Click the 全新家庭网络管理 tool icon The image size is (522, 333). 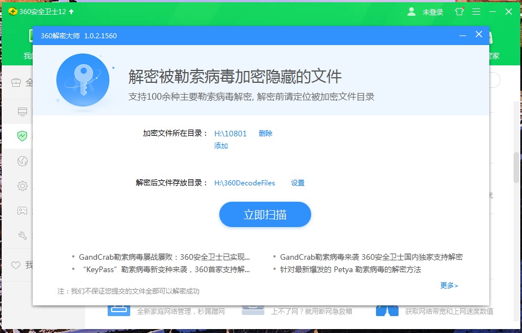119,310
